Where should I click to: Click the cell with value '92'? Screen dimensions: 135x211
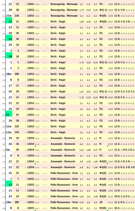click(17, 115)
